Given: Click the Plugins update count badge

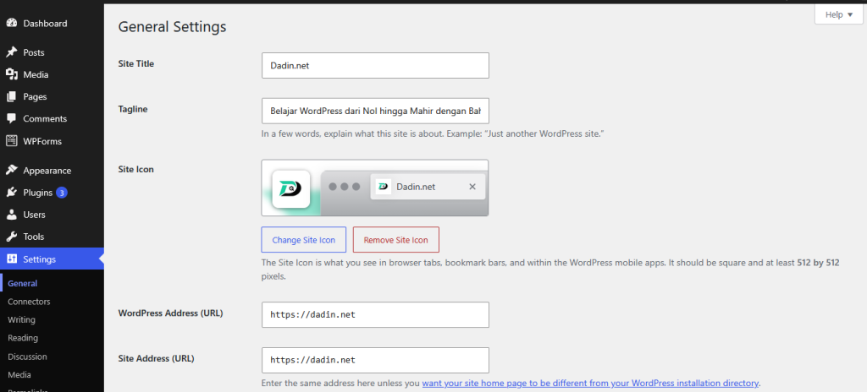Looking at the screenshot, I should (x=62, y=193).
